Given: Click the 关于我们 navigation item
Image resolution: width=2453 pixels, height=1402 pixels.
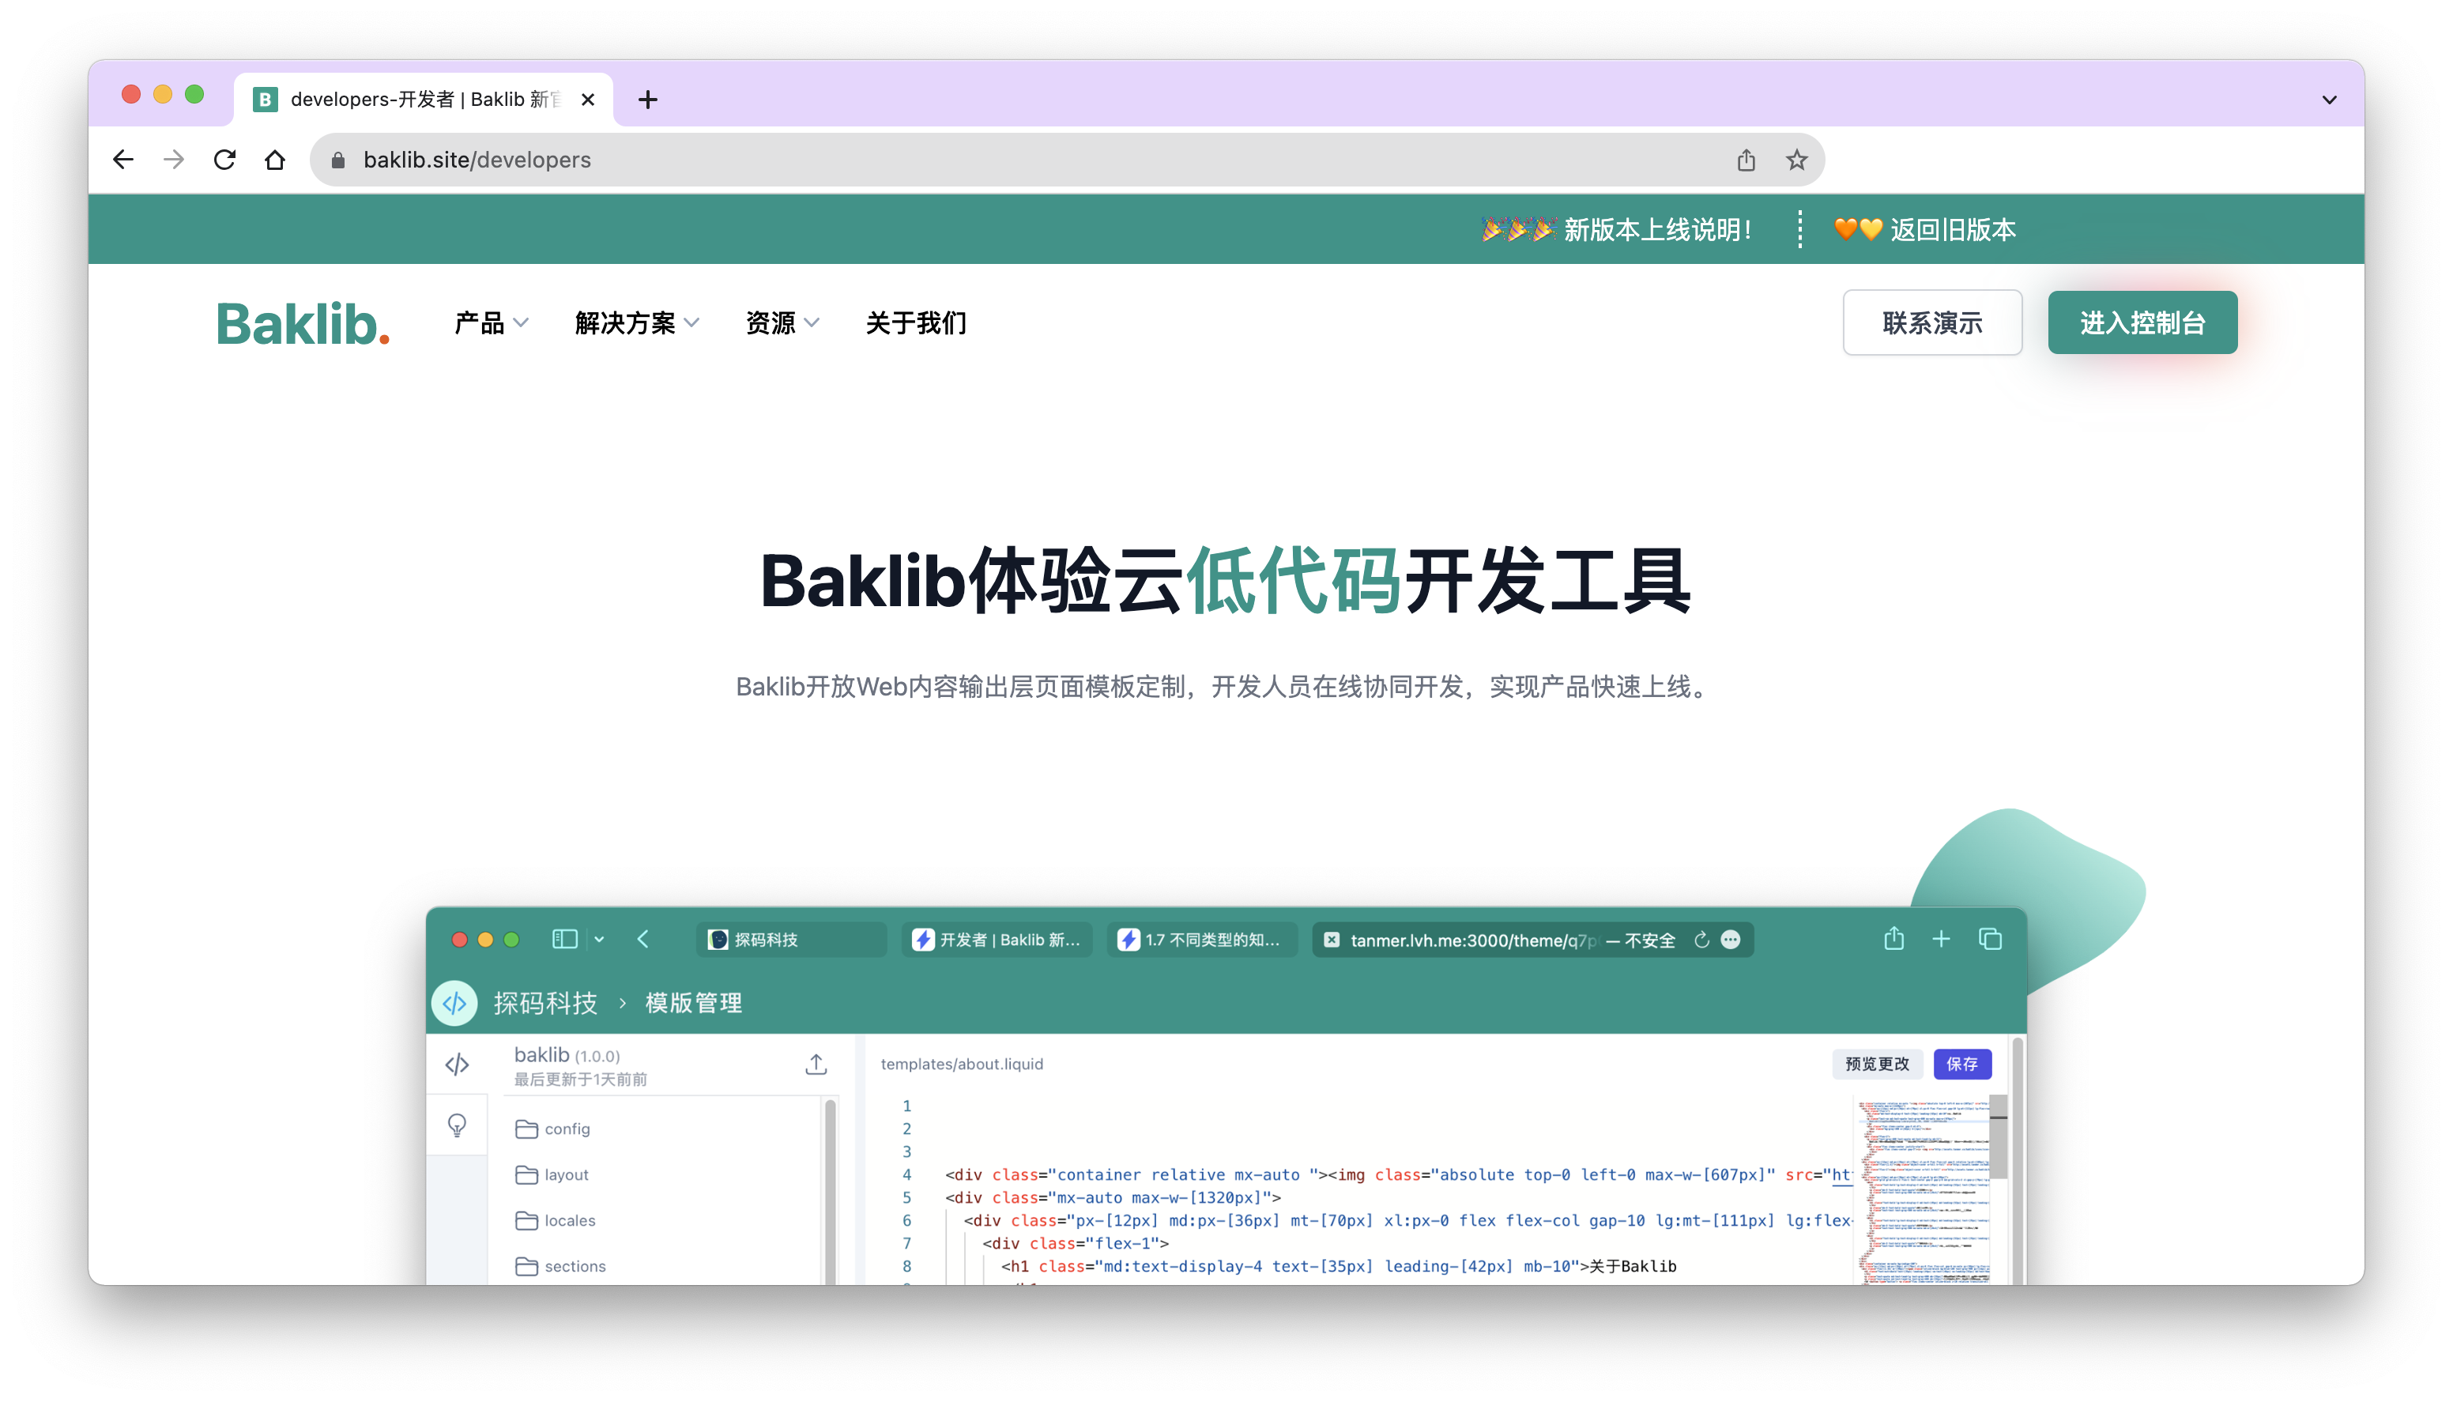Looking at the screenshot, I should pyautogui.click(x=916, y=323).
